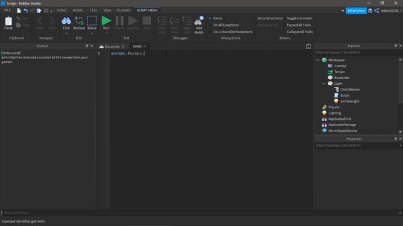The image size is (403, 226).
Task: Click the Help question mark icon
Action: (x=370, y=11)
